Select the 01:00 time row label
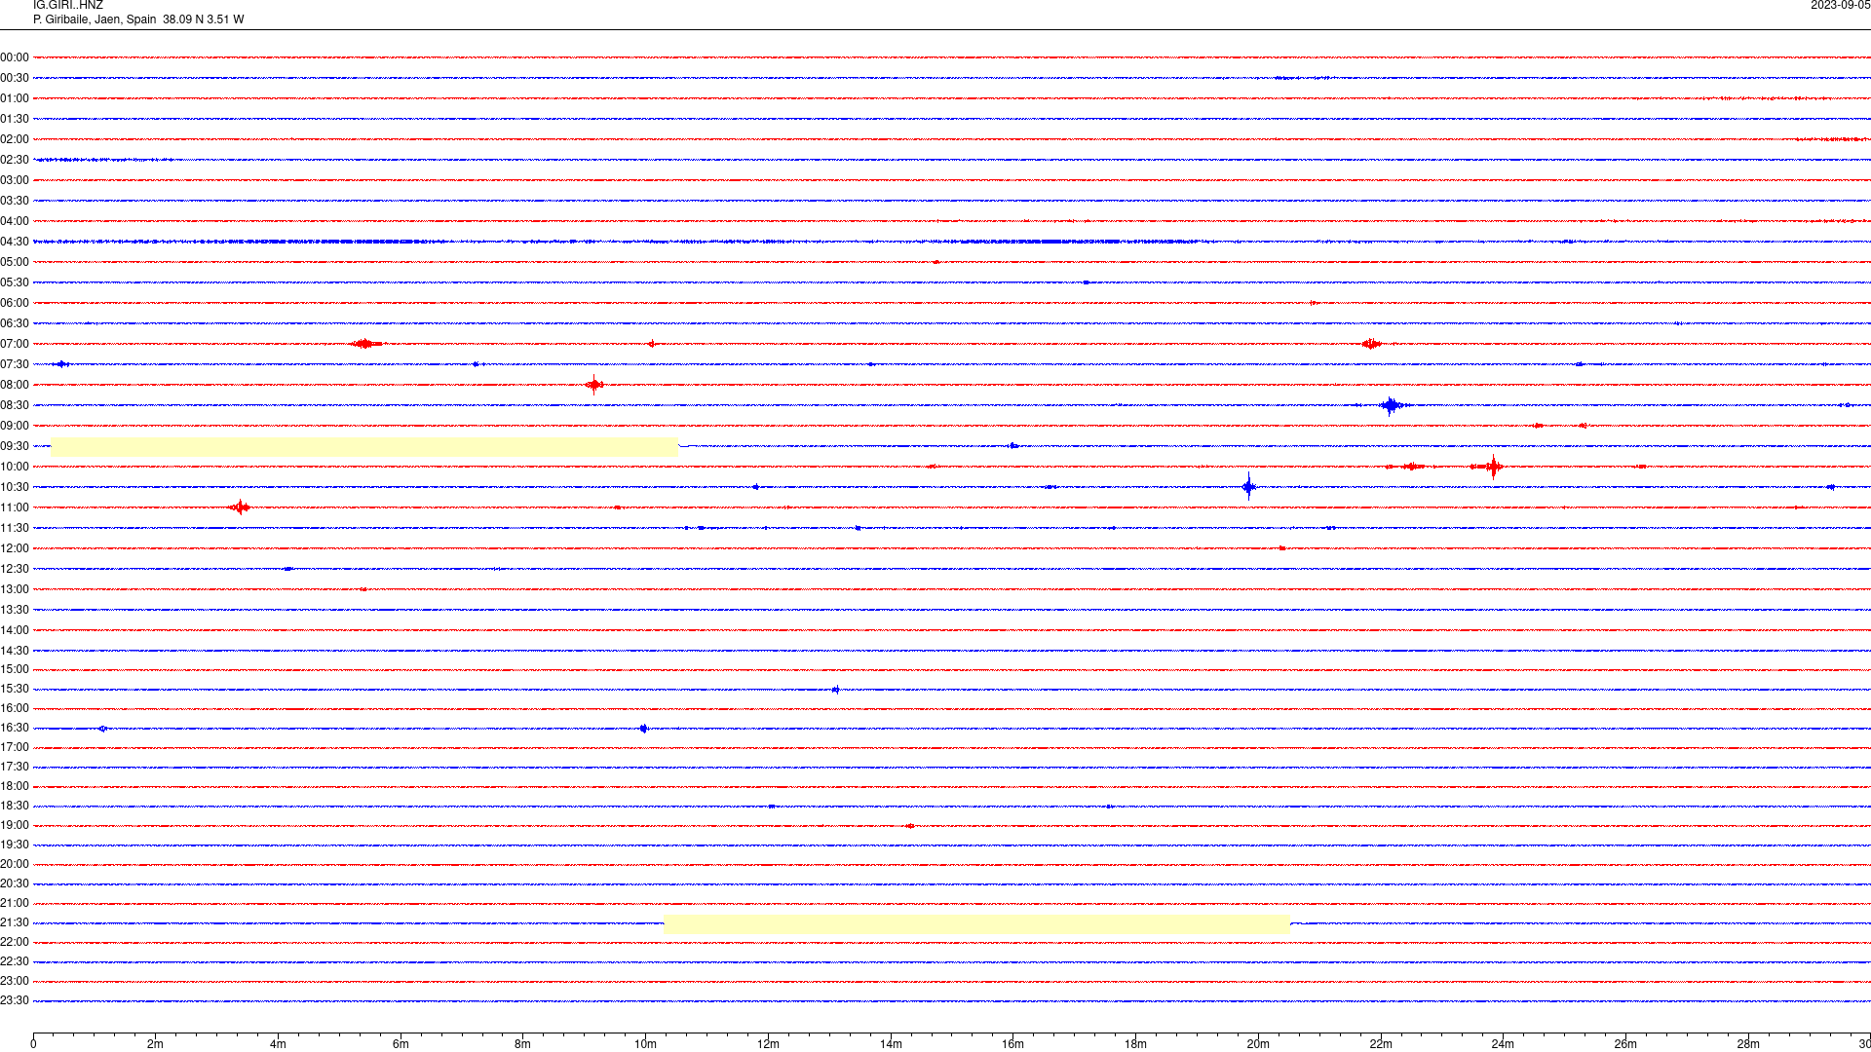1871x1052 pixels. point(15,98)
